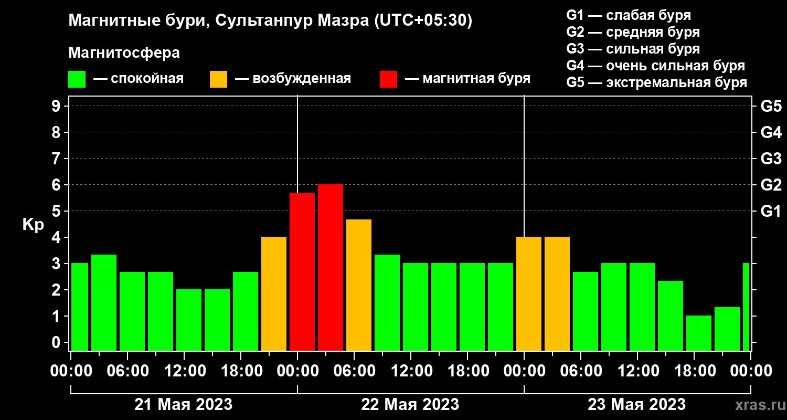Click the green bar at 12:00 on 22 May
Viewport: 787px width, 420px height.
(x=416, y=307)
